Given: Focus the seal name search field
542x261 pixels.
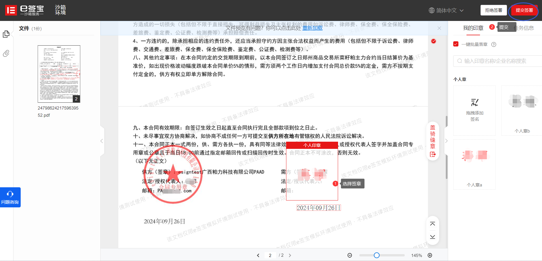Looking at the screenshot, I should 497,61.
